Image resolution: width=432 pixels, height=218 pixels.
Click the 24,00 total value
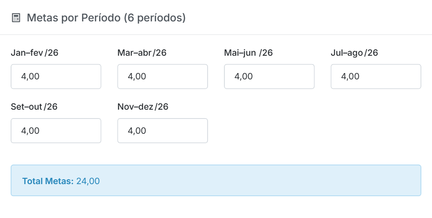[88, 181]
